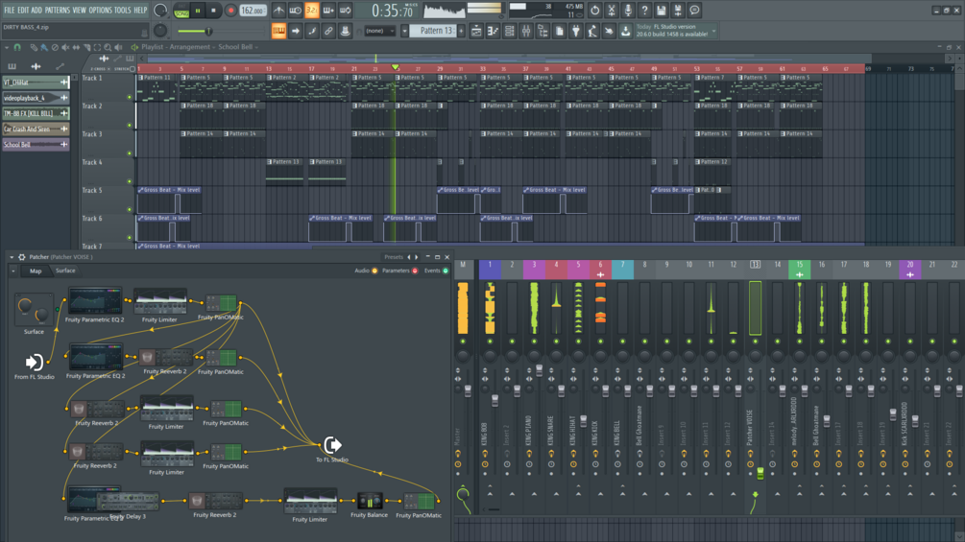965x542 pixels.
Task: Select the playlist zoom magnifier tool
Action: tap(108, 47)
